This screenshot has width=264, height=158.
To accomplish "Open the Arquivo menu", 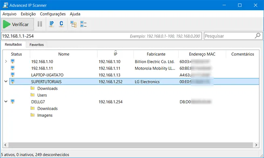I will [9, 14].
